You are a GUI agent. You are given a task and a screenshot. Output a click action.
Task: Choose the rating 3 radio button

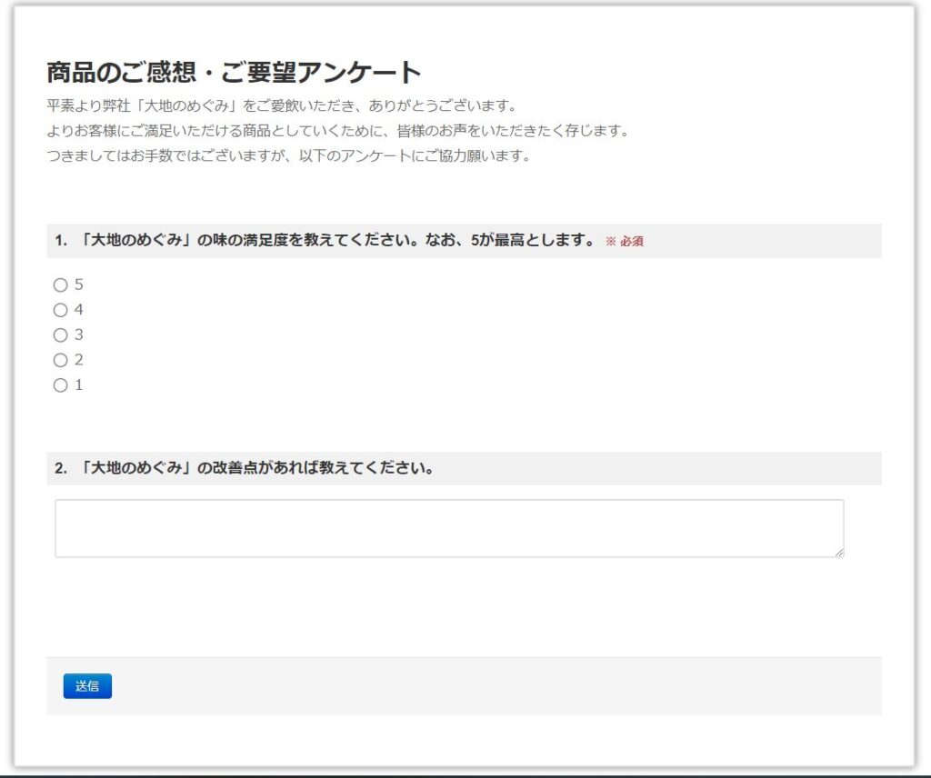pyautogui.click(x=61, y=335)
